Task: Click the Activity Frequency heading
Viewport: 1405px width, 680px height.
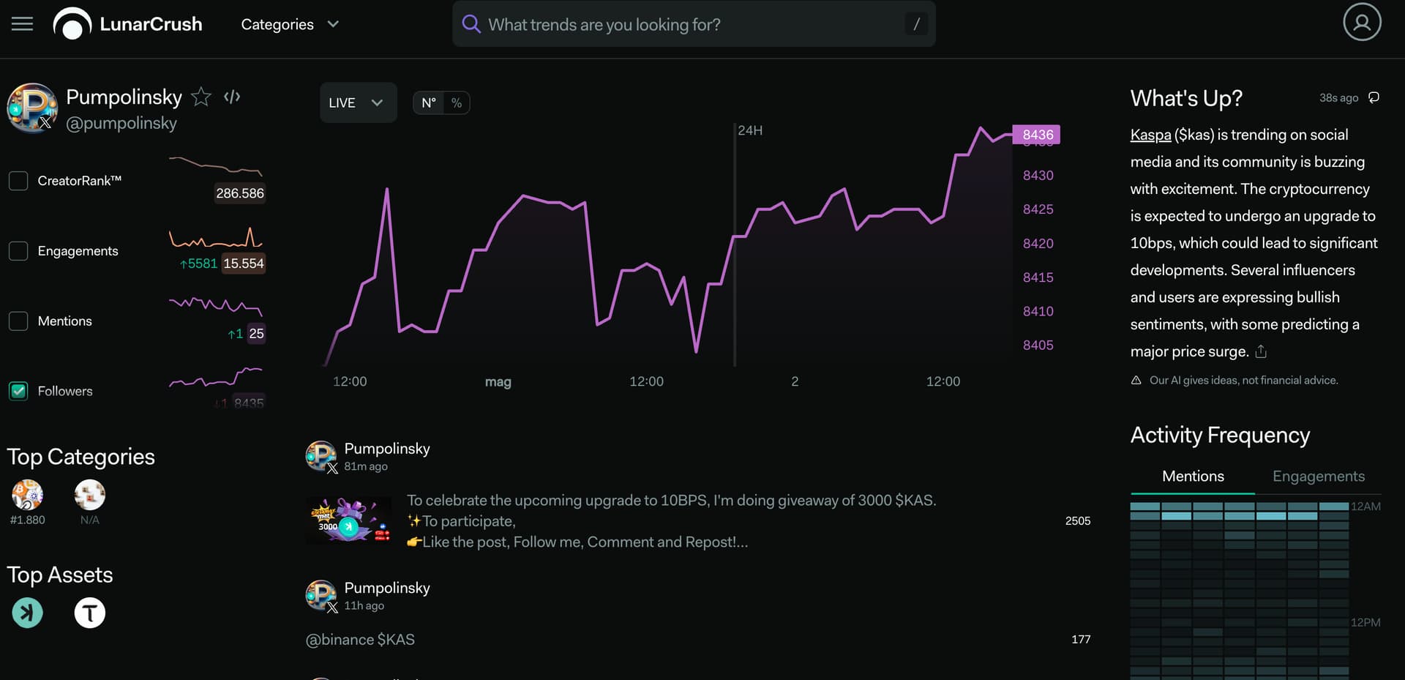Action: [x=1220, y=435]
